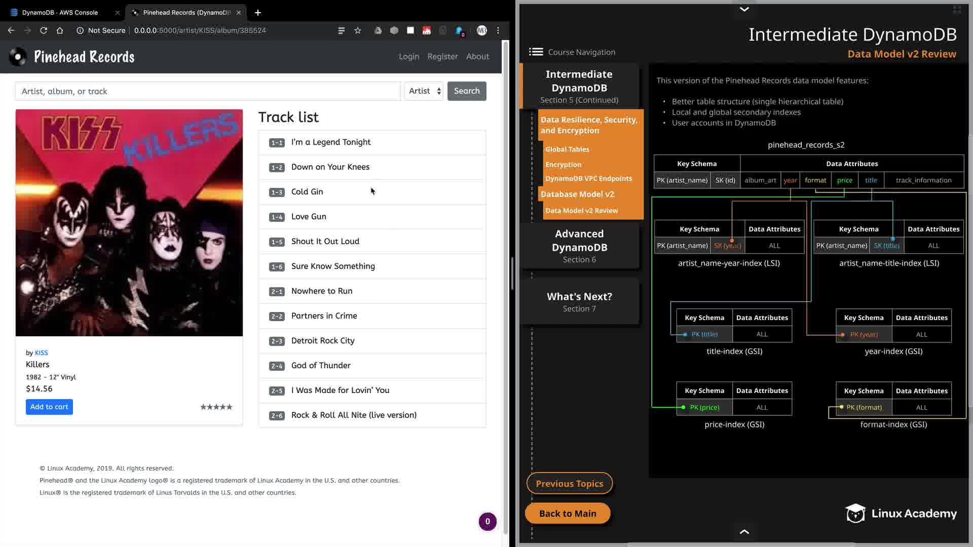This screenshot has height=547, width=973.
Task: Click the Course Navigation hamburger icon
Action: [x=536, y=52]
